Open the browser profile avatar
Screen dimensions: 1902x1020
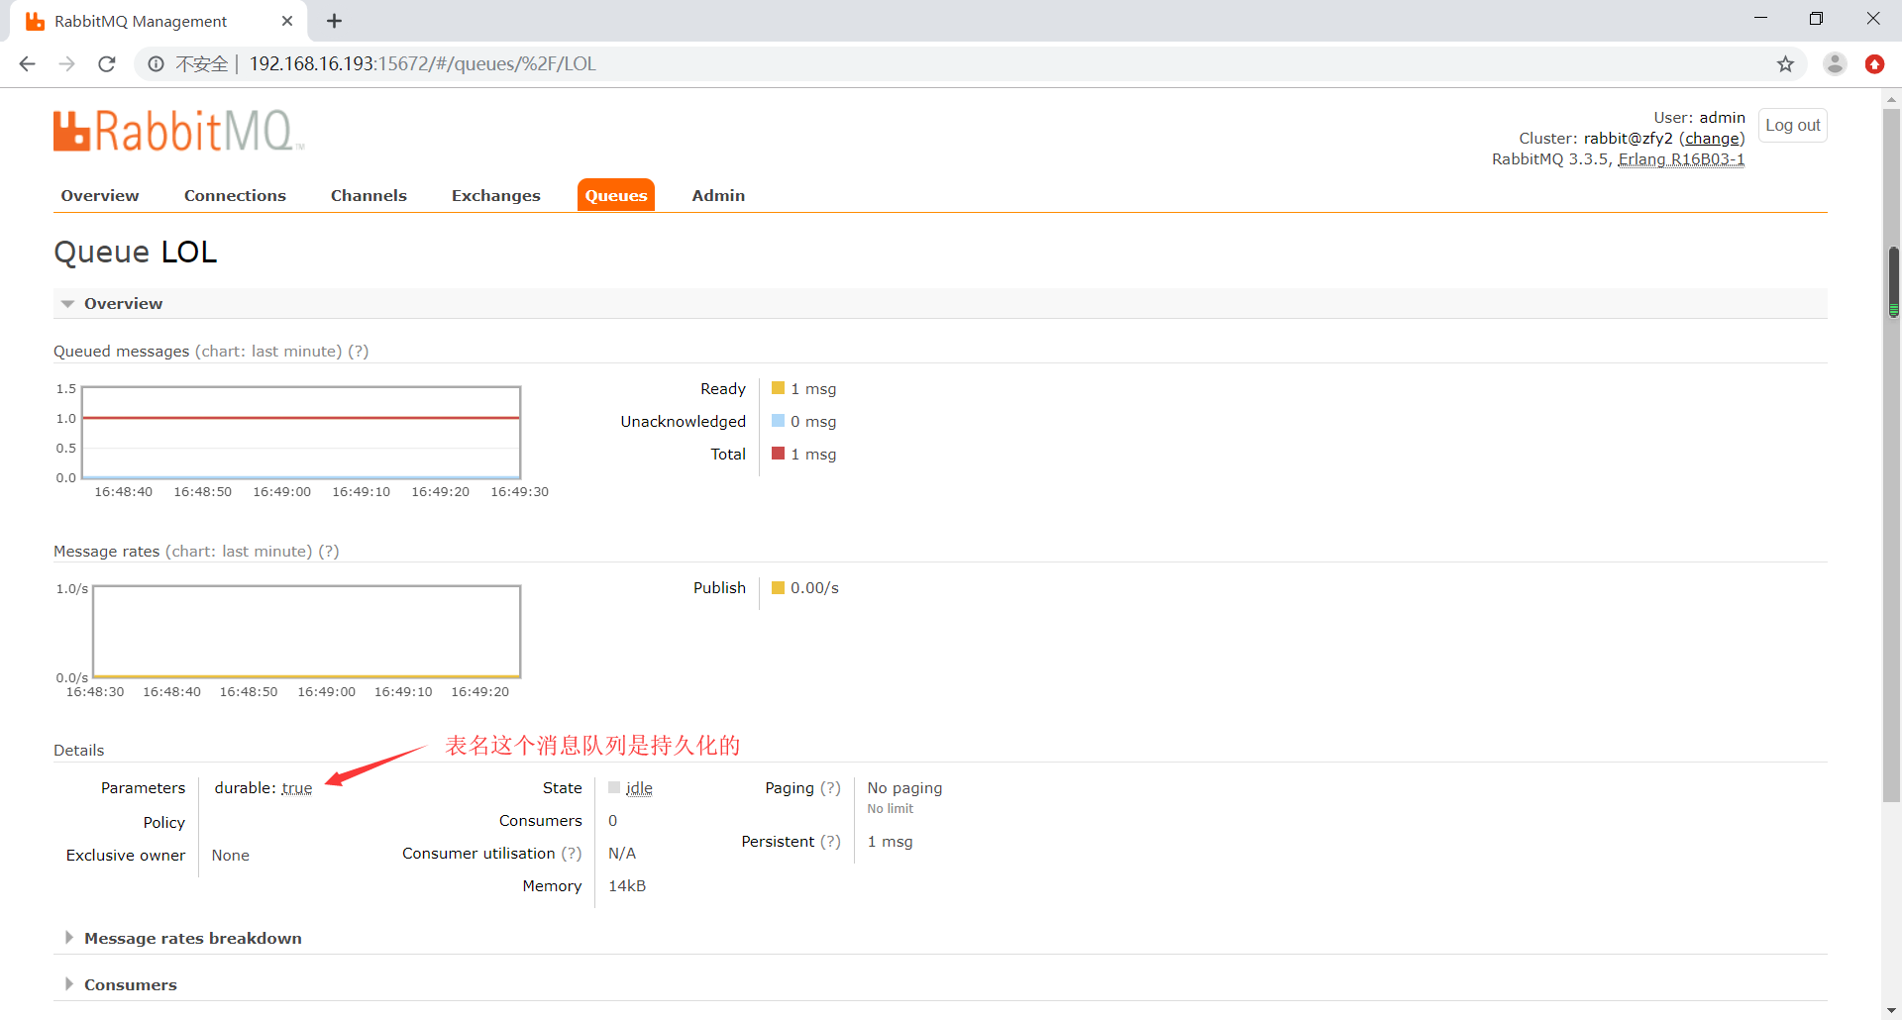pos(1835,64)
